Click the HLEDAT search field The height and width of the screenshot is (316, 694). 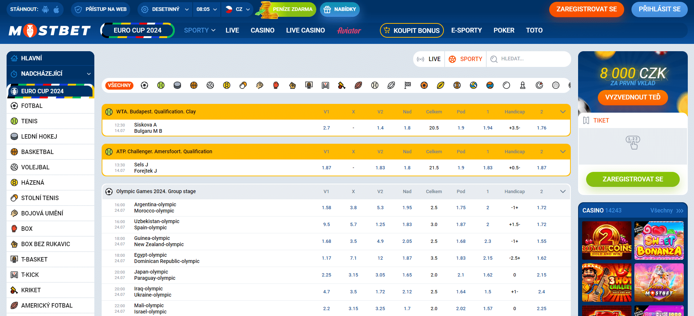click(529, 59)
